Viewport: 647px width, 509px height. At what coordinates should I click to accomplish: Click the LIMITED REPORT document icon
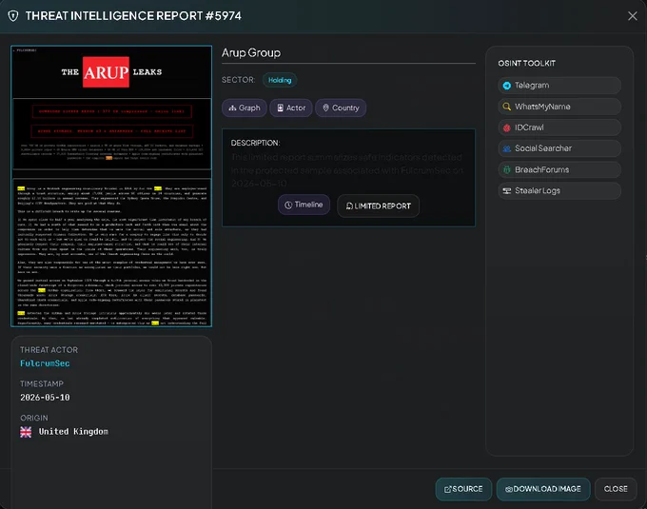pos(349,206)
